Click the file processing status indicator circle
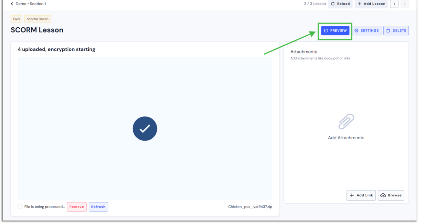Viewport: 444px width, 223px height. [x=20, y=207]
